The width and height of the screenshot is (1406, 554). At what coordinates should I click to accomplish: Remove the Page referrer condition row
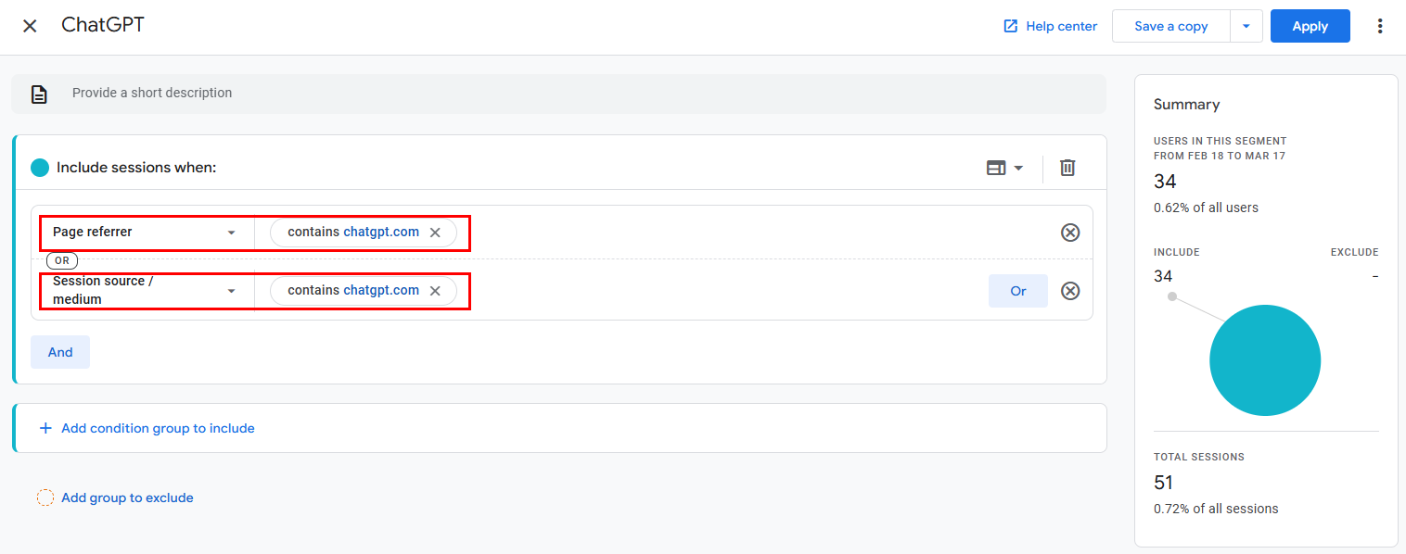(x=1070, y=232)
